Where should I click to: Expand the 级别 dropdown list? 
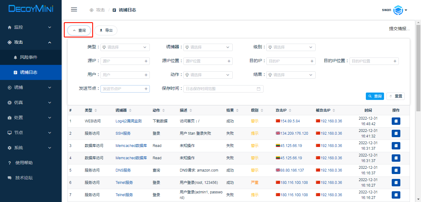pyautogui.click(x=291, y=47)
